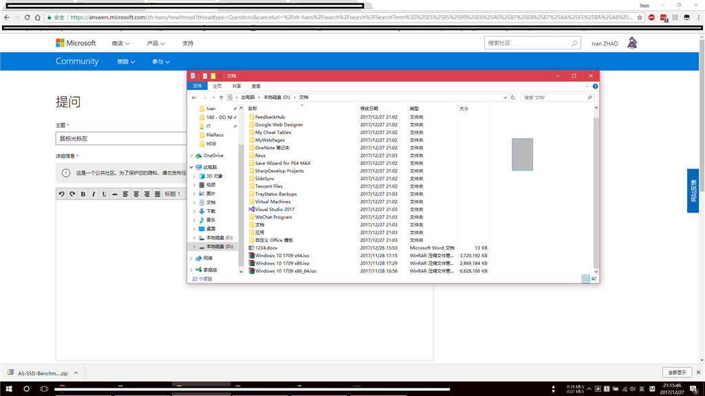
Task: Sort files by 大小 column header
Action: (x=473, y=109)
